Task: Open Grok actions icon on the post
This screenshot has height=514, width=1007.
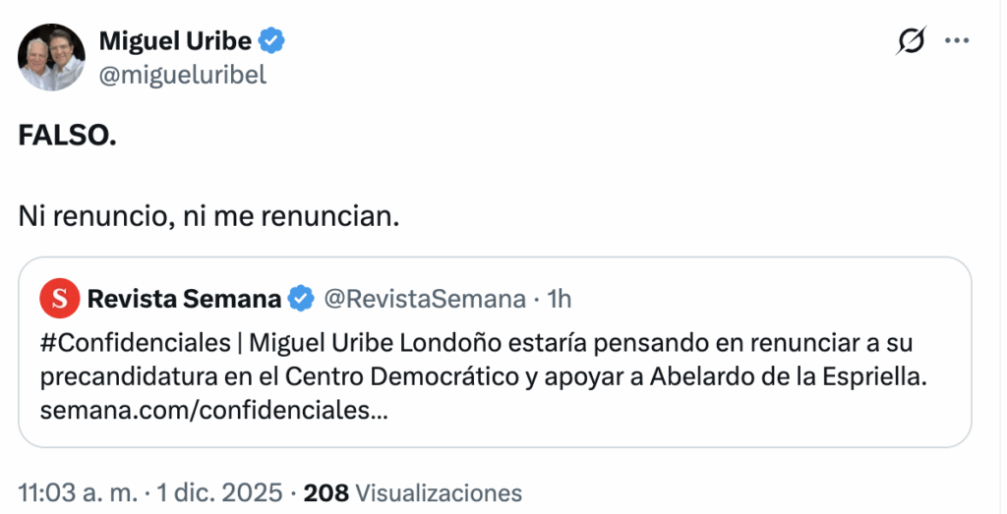Action: click(x=912, y=41)
